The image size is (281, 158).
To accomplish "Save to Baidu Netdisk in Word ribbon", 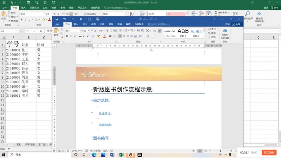I will [x=225, y=33].
